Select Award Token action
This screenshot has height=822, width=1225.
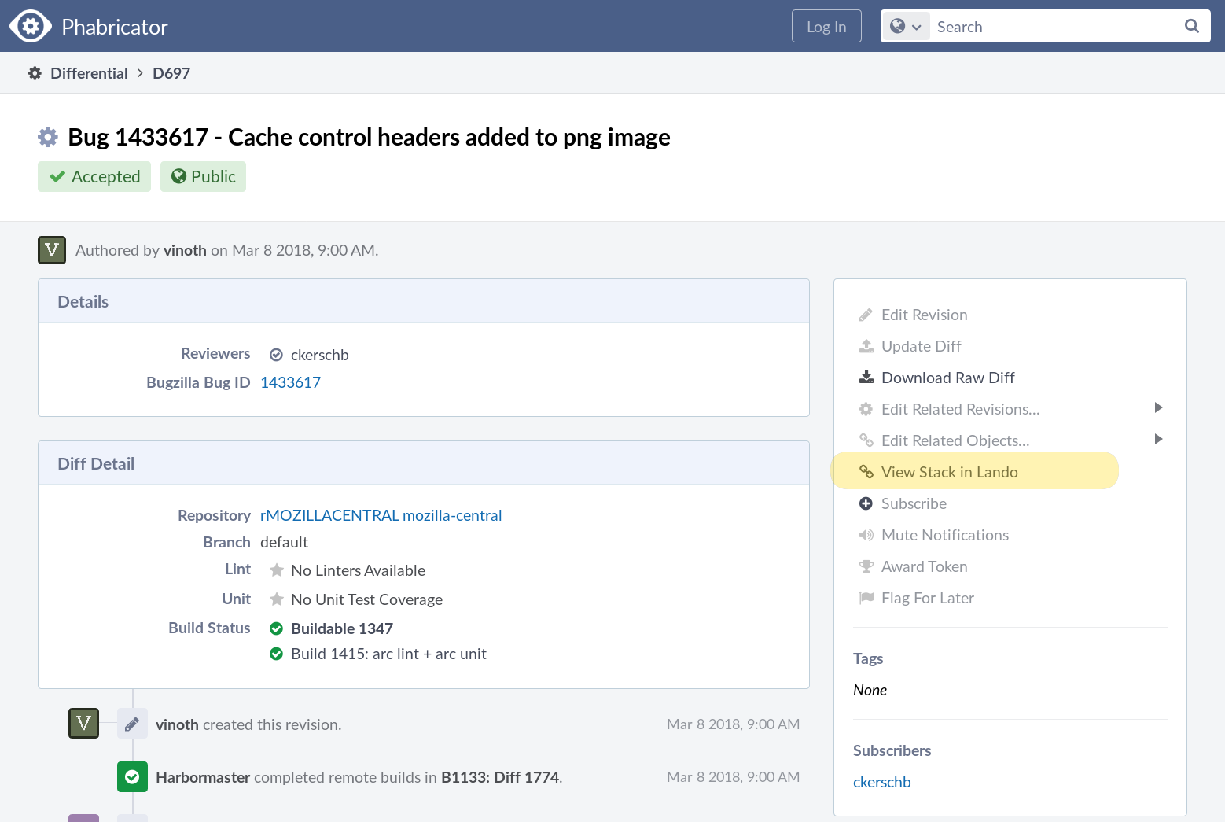[925, 566]
